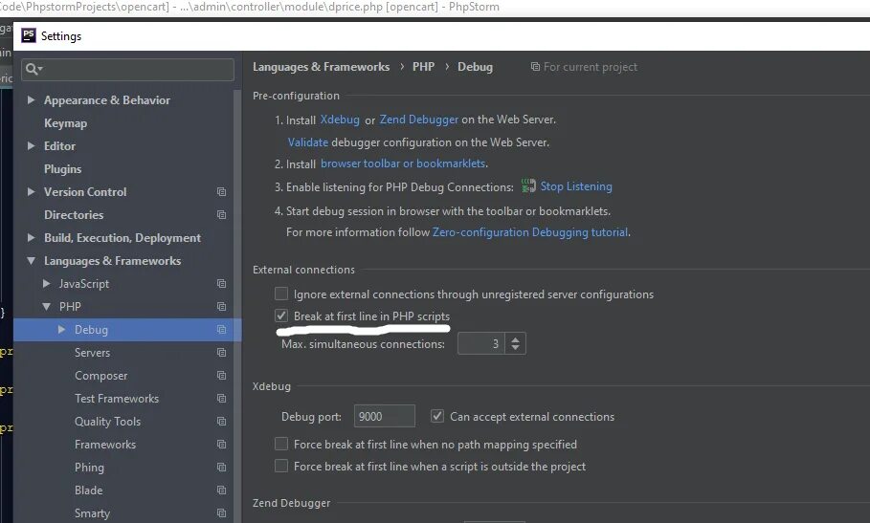Screen dimensions: 870x523
Task: Toggle Can accept external connections checkbox
Action: click(437, 416)
